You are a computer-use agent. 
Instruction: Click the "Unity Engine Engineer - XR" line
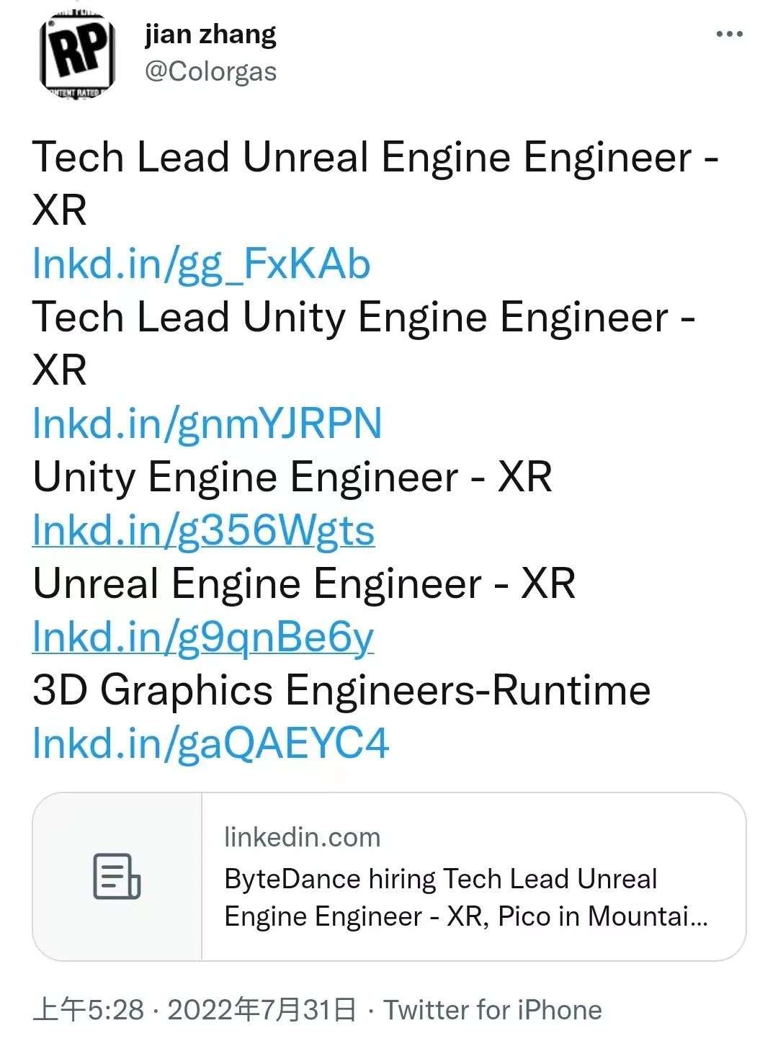tap(292, 477)
